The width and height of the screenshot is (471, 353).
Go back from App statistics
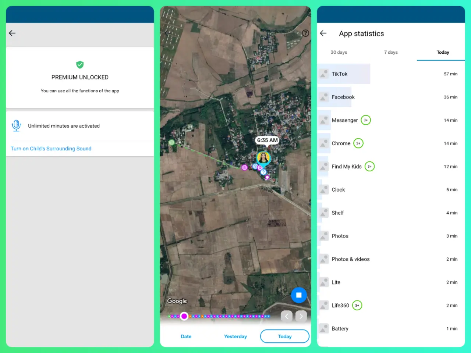click(x=323, y=33)
